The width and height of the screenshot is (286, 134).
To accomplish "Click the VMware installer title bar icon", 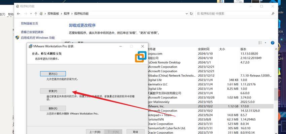I will point(31,46).
